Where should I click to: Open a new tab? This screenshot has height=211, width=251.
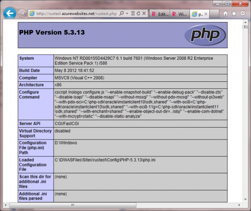214,14
